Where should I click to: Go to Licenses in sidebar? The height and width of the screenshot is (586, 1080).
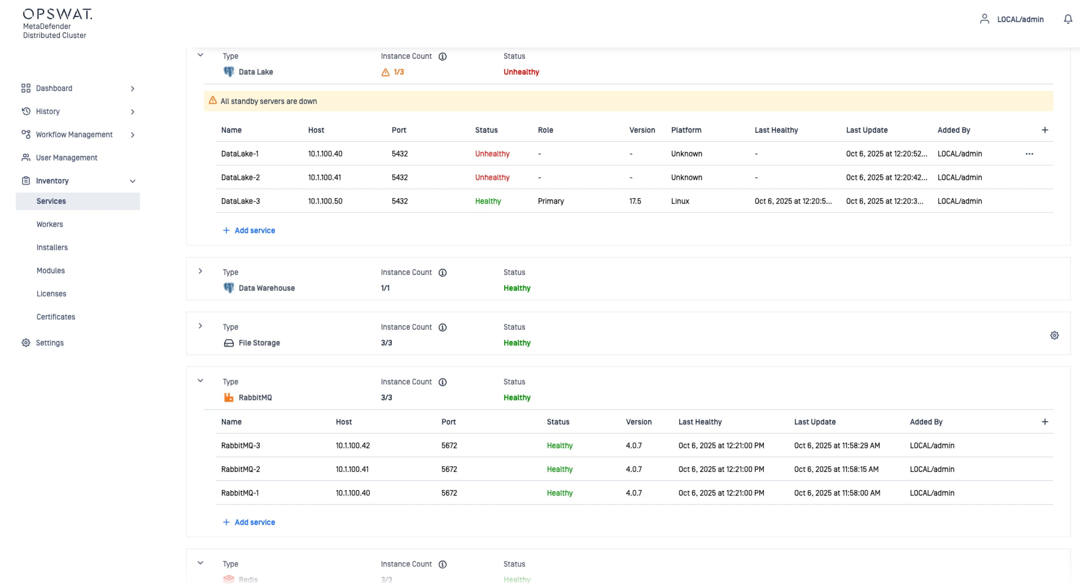tap(51, 294)
